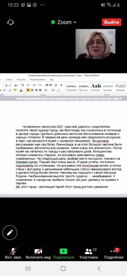Tap the annotate pencil button

pos(10,232)
